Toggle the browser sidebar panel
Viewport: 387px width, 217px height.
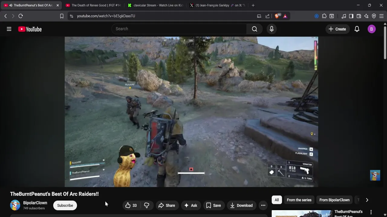coord(351,16)
